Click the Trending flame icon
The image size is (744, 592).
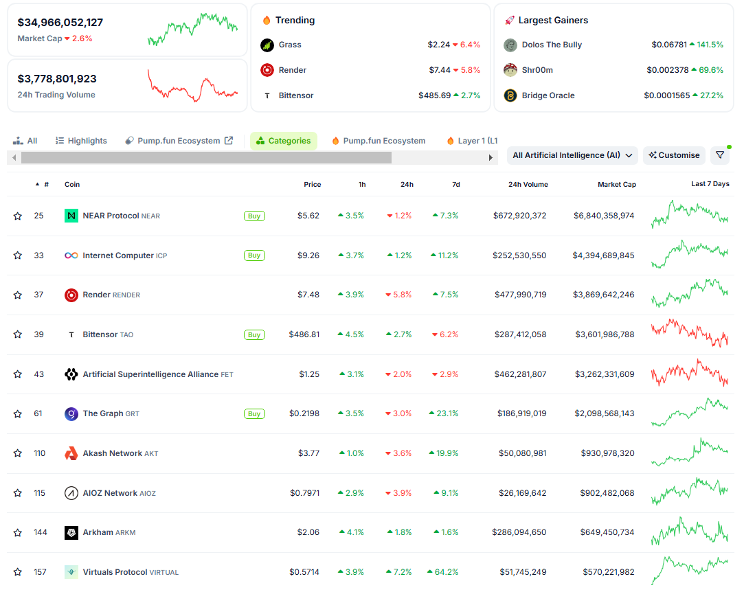tap(267, 20)
